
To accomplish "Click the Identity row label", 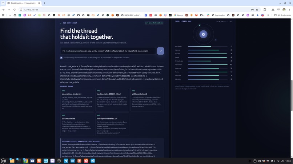I will click(178, 79).
